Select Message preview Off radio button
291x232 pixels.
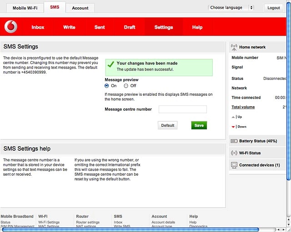pos(126,86)
